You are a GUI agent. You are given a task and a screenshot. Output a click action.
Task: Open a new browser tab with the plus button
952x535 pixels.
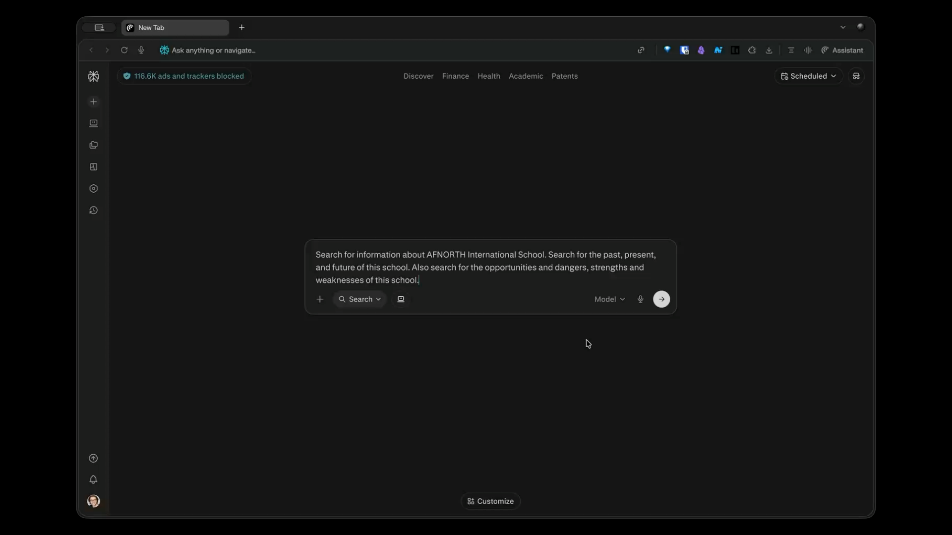(x=241, y=27)
